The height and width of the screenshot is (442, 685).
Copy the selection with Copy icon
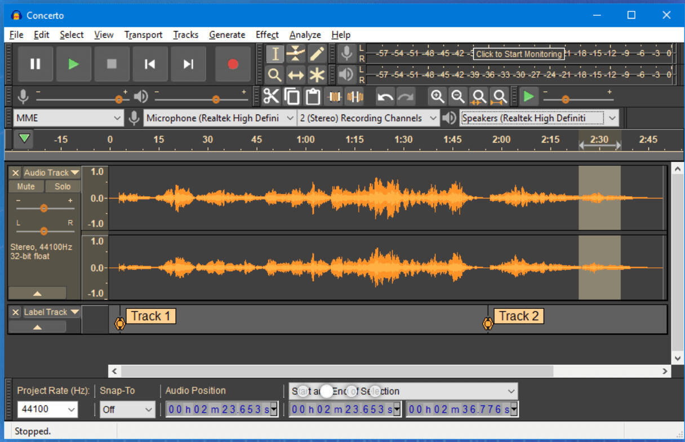(x=292, y=96)
